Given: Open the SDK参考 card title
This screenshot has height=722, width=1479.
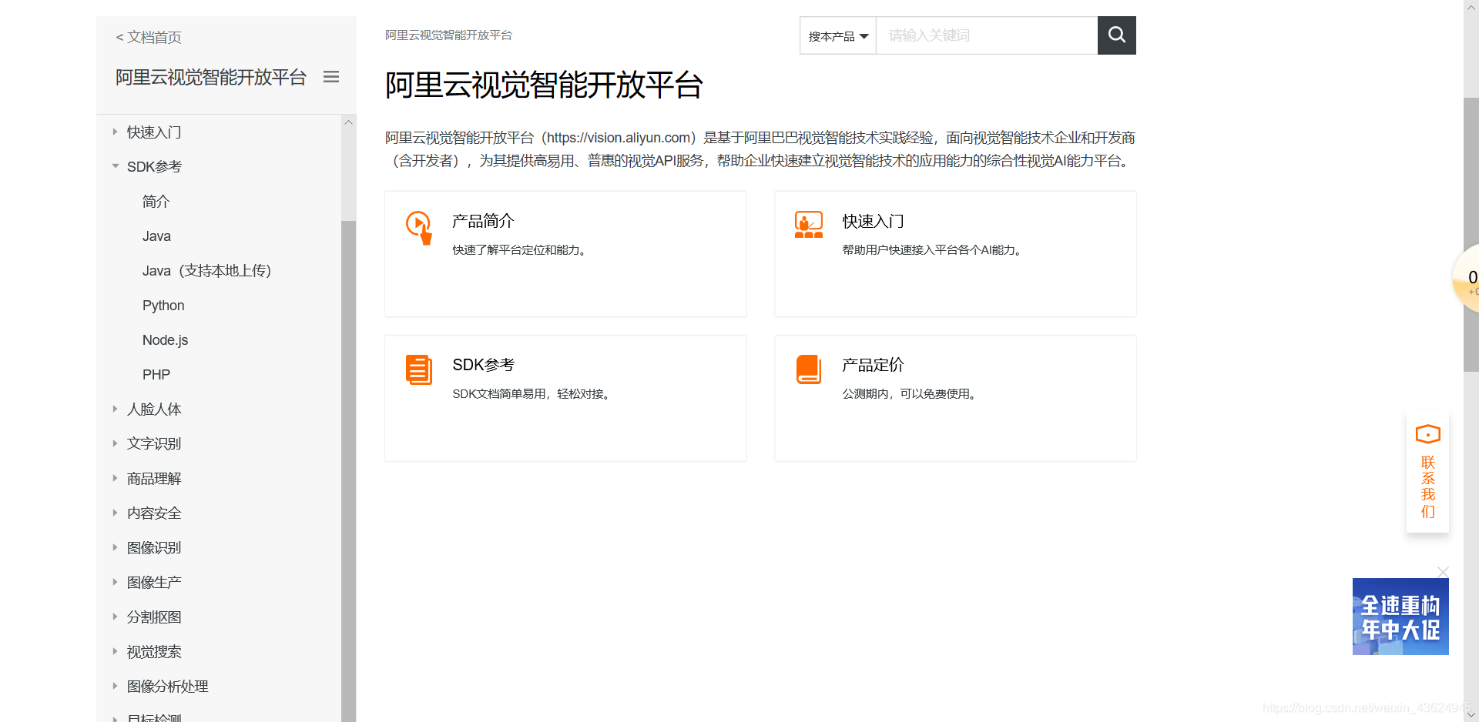Looking at the screenshot, I should tap(483, 365).
